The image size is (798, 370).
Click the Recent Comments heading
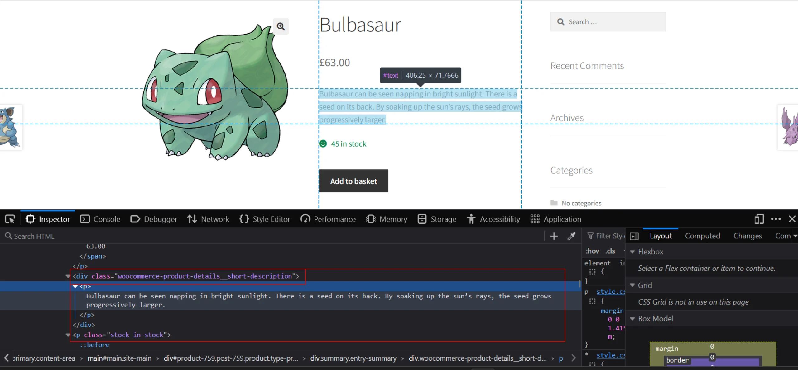[587, 66]
